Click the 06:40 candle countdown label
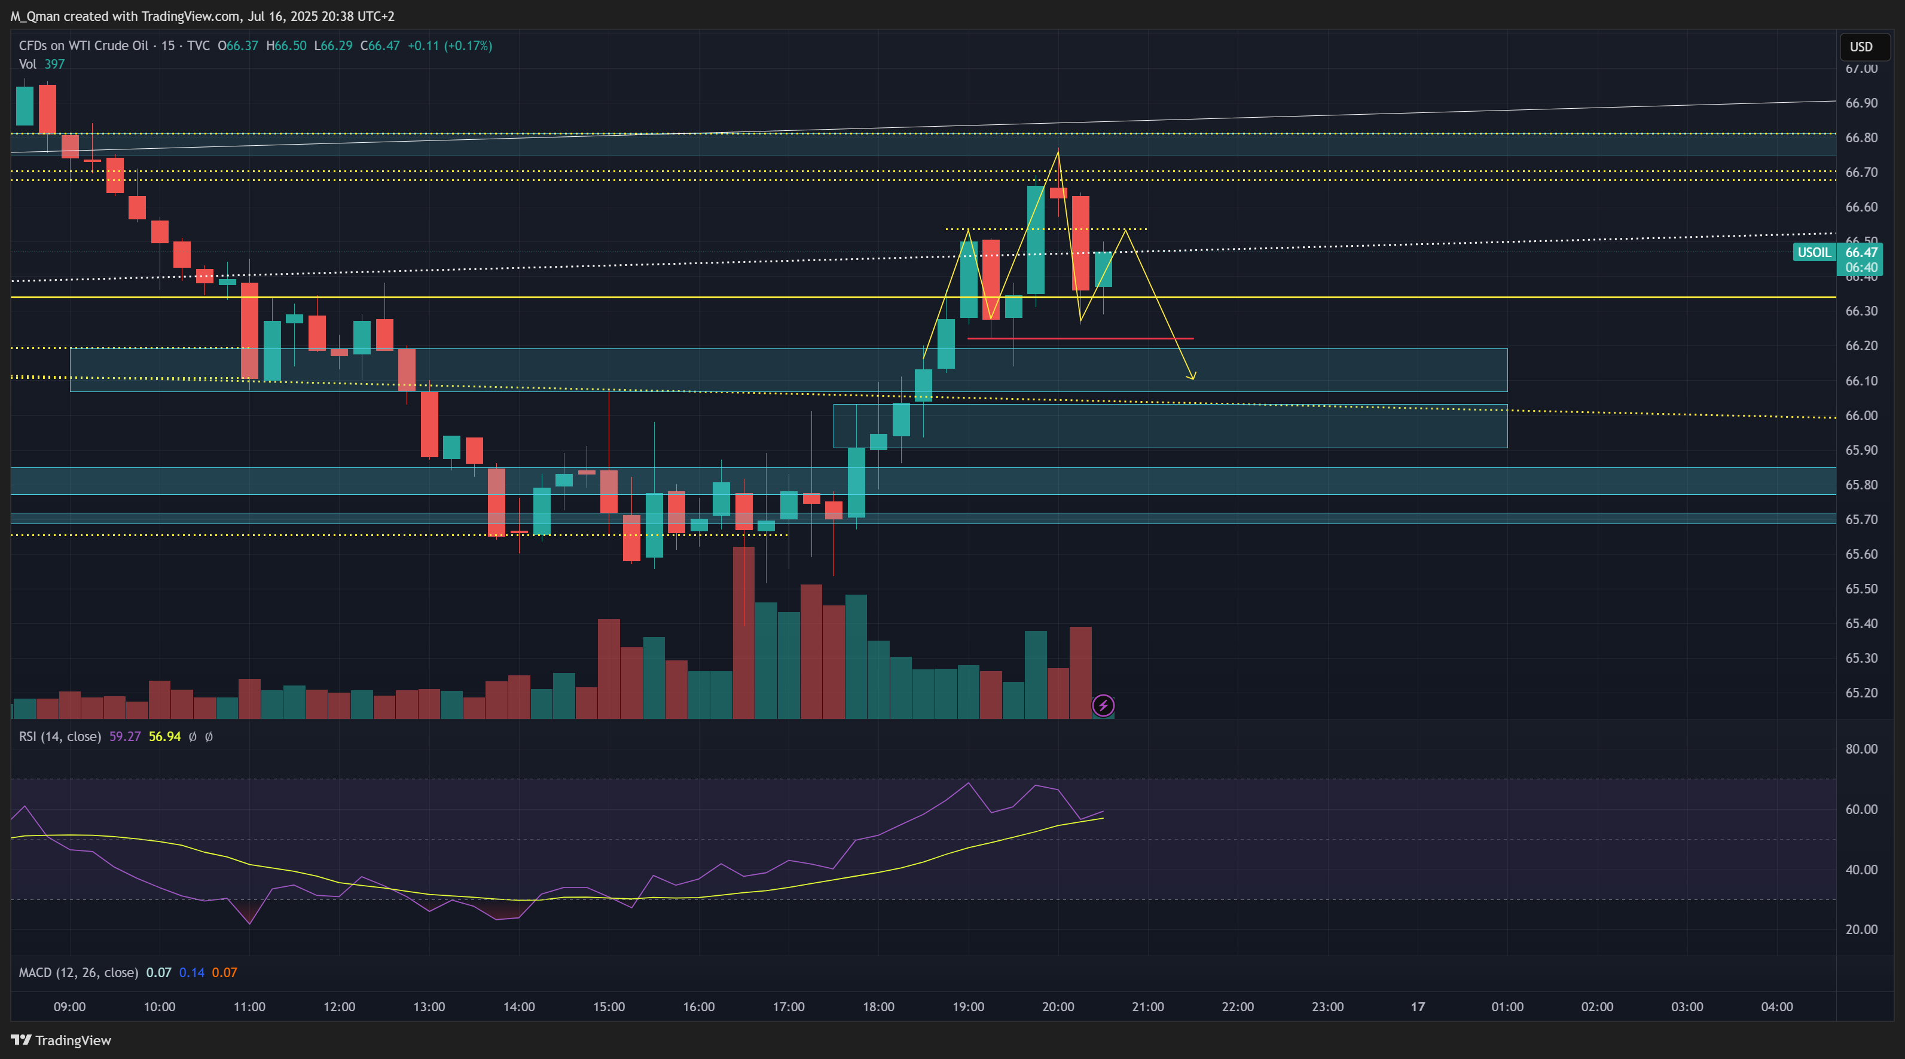Screen dimensions: 1905x1059 [1861, 268]
